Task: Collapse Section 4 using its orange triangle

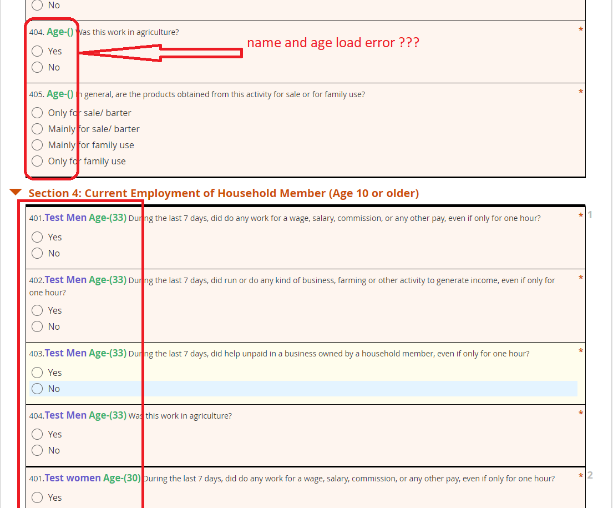Action: pyautogui.click(x=14, y=193)
